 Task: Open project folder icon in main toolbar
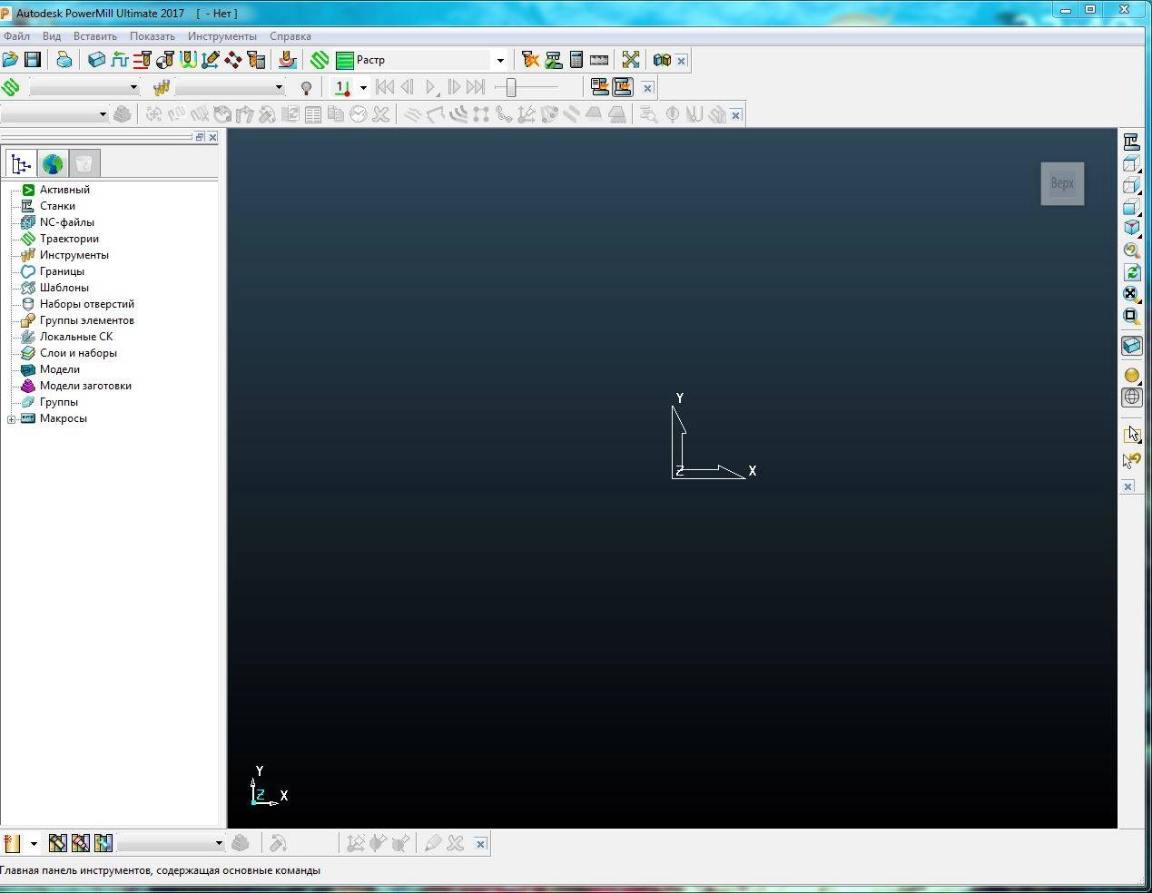pos(10,60)
